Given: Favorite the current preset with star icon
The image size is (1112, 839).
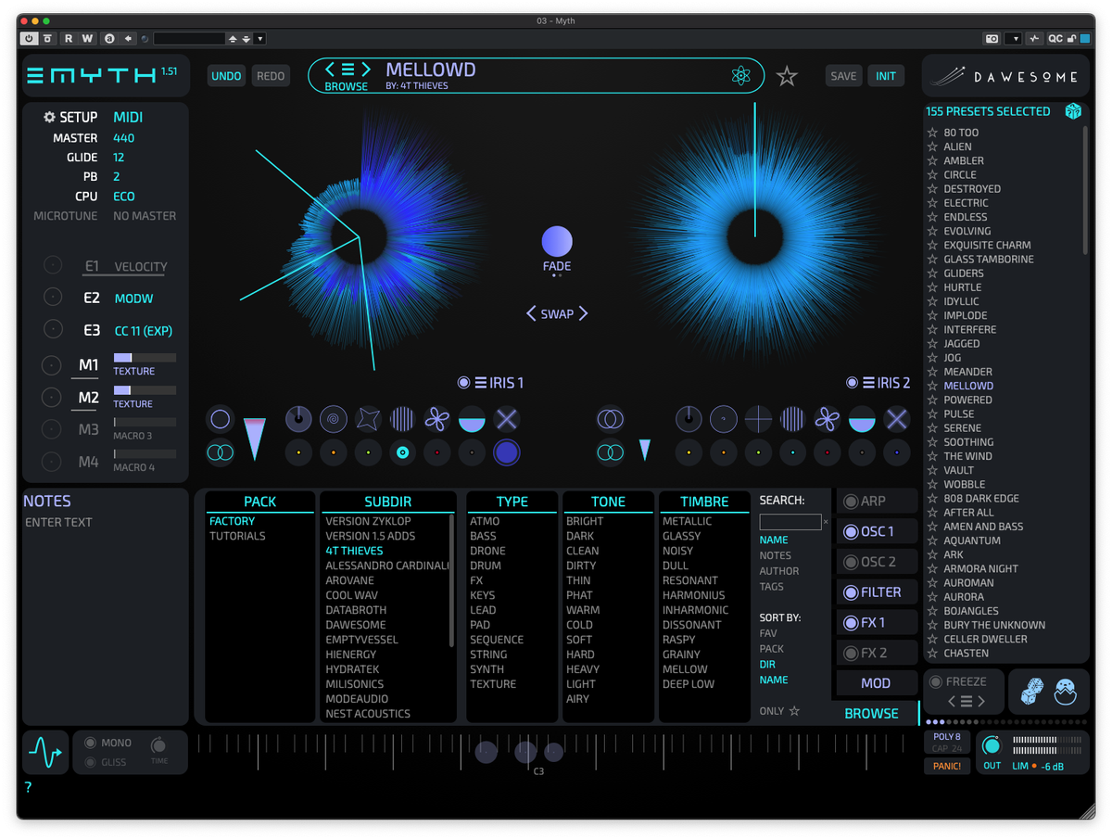Looking at the screenshot, I should 787,76.
